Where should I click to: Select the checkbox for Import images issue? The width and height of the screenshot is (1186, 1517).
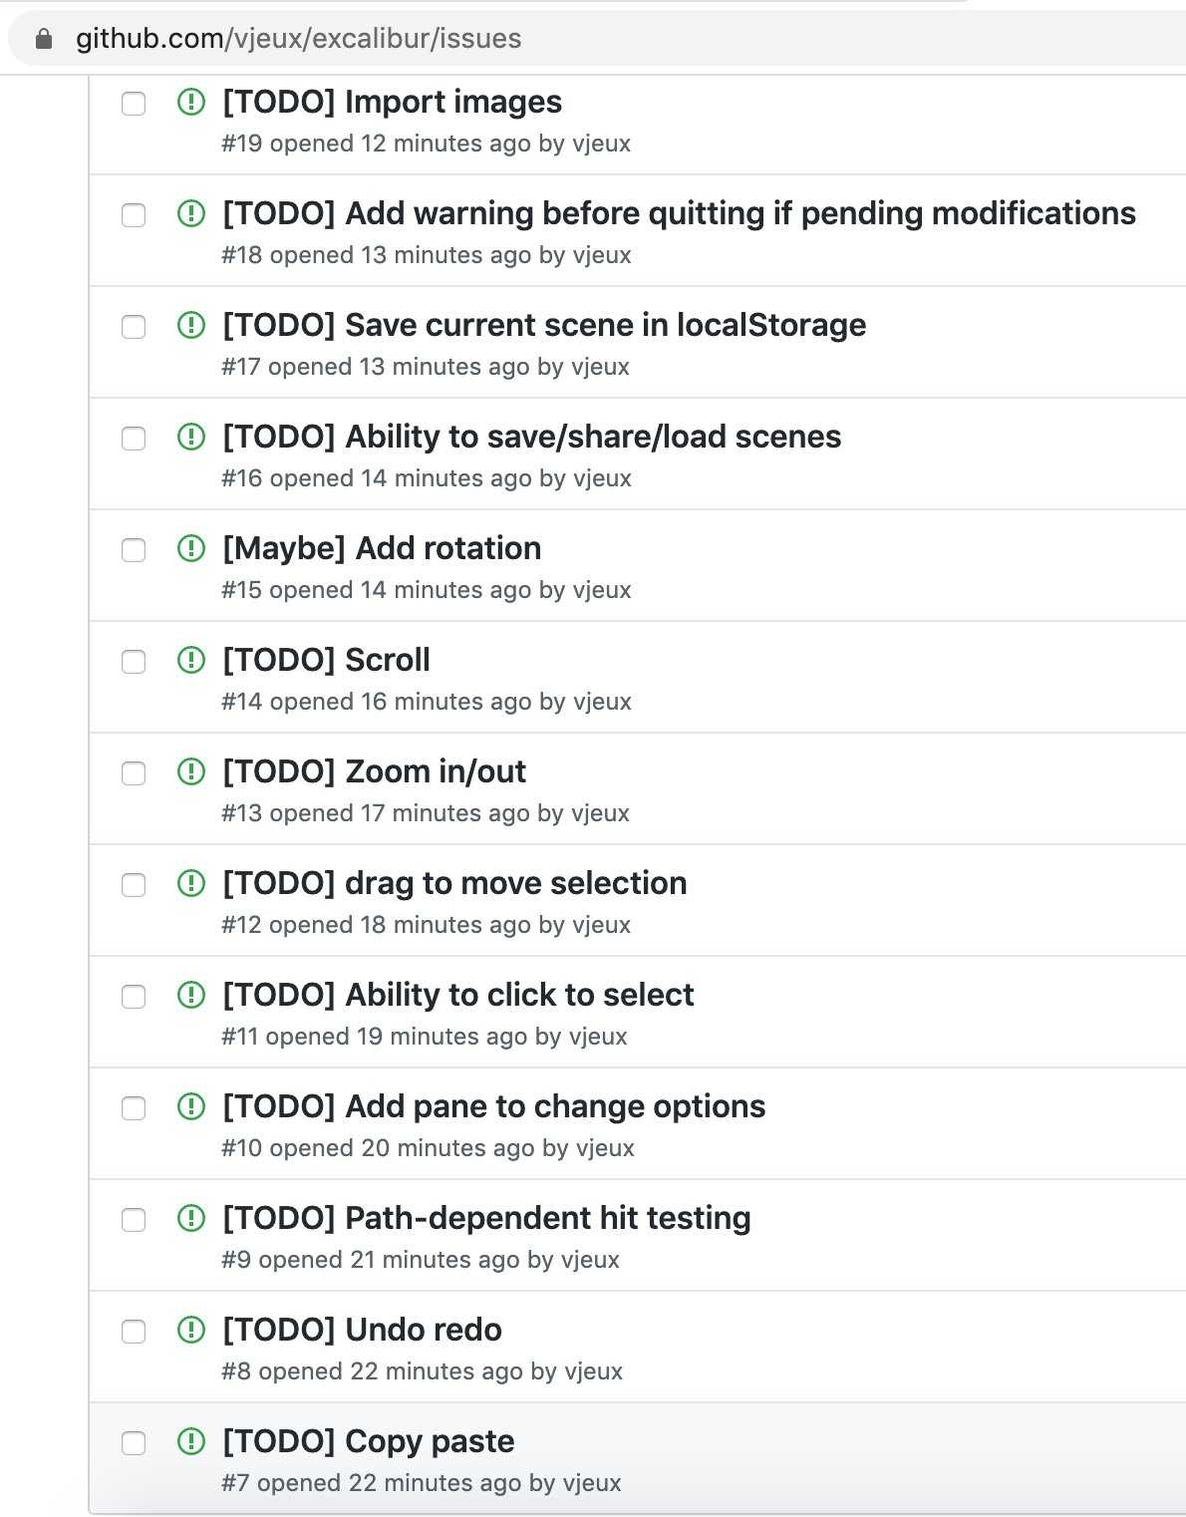pos(134,104)
